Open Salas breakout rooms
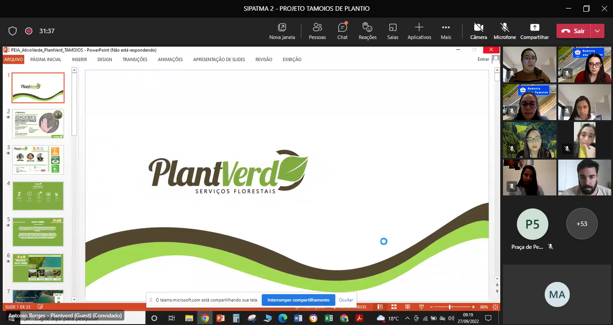 point(392,31)
